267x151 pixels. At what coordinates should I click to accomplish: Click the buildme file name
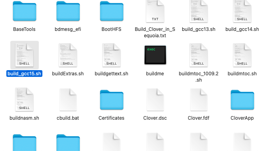tap(155, 74)
